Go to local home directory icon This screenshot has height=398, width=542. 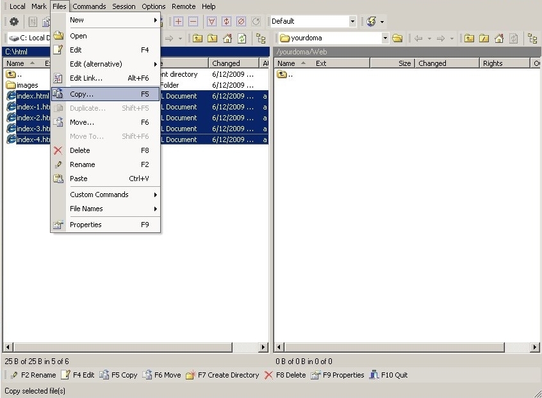[227, 38]
